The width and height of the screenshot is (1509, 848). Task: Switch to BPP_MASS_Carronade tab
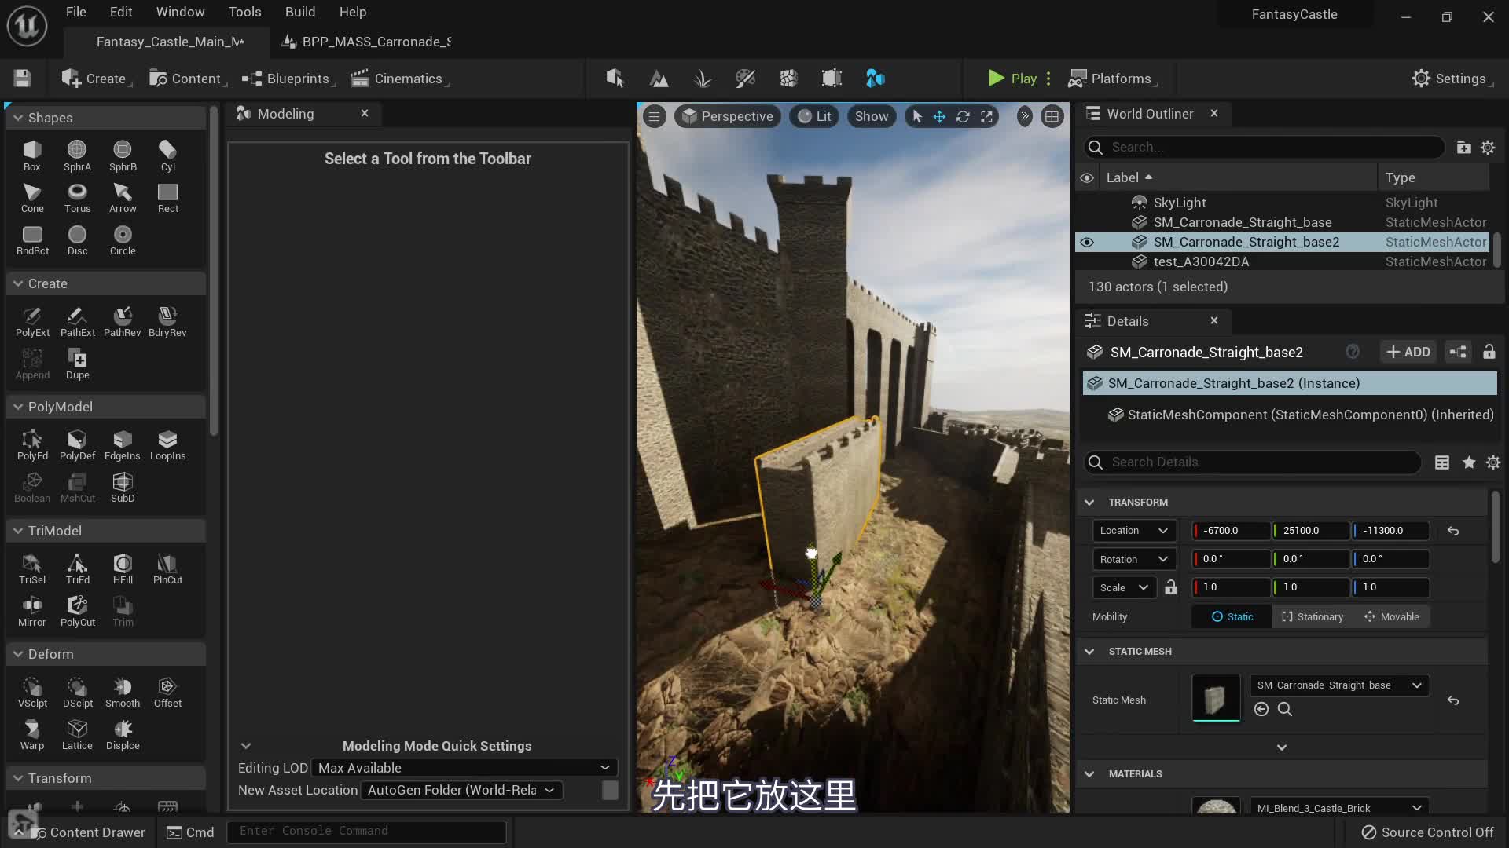coord(368,42)
